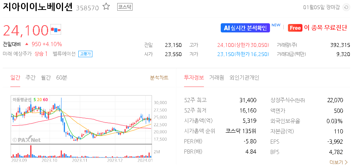This screenshot has height=167, width=354.
Task: Switch to the 월간 chart tab
Action: [46, 77]
